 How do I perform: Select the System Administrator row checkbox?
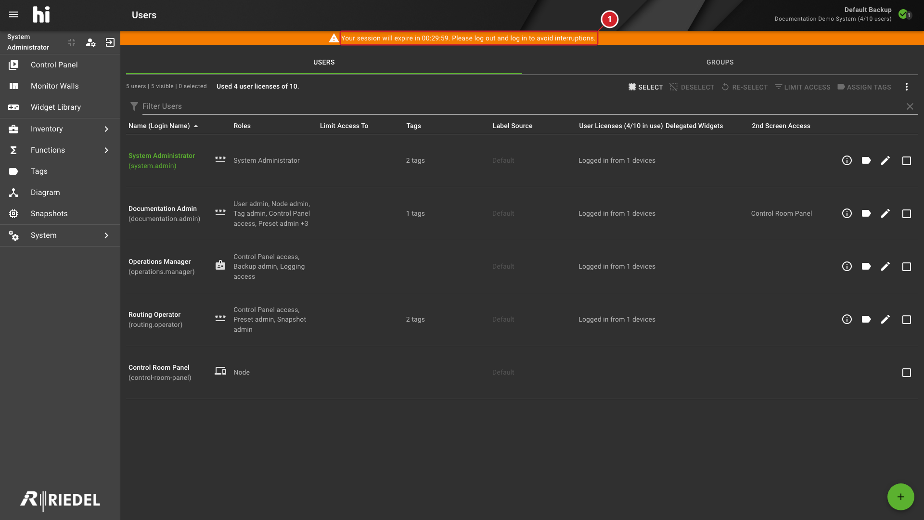pyautogui.click(x=907, y=161)
